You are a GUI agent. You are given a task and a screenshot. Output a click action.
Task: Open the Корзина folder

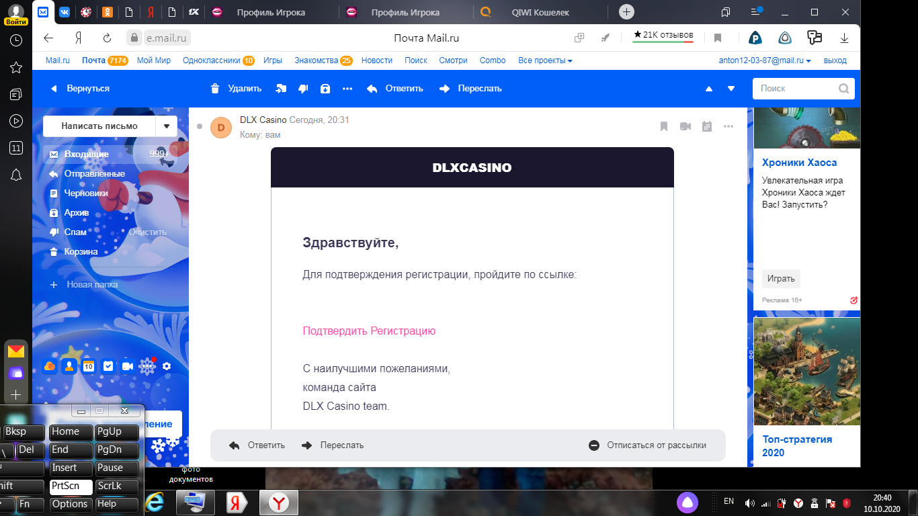click(x=110, y=251)
